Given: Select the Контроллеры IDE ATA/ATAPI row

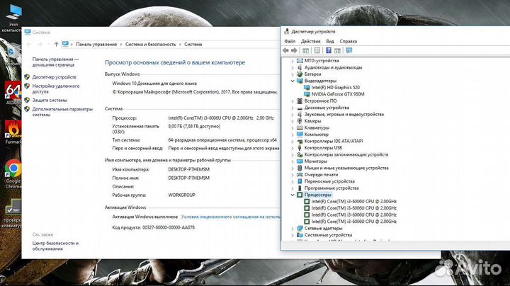Looking at the screenshot, I should coord(334,141).
